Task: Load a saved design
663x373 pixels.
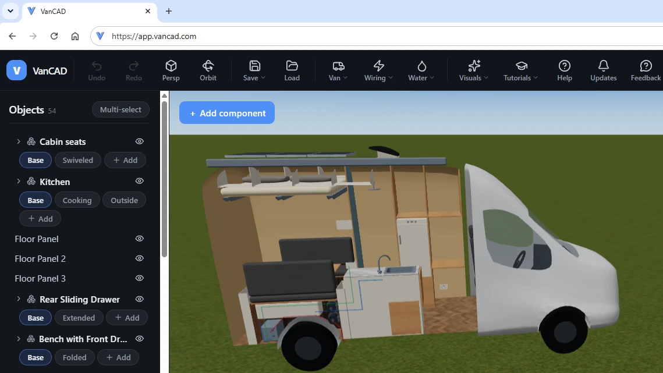Action: pos(292,70)
